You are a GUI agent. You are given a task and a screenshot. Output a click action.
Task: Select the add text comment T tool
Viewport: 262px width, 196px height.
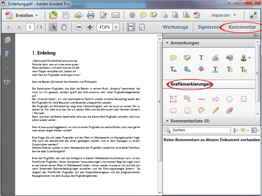coord(201,58)
